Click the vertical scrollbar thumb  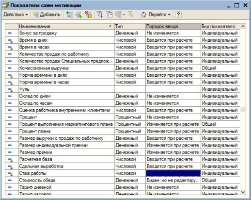pos(243,109)
